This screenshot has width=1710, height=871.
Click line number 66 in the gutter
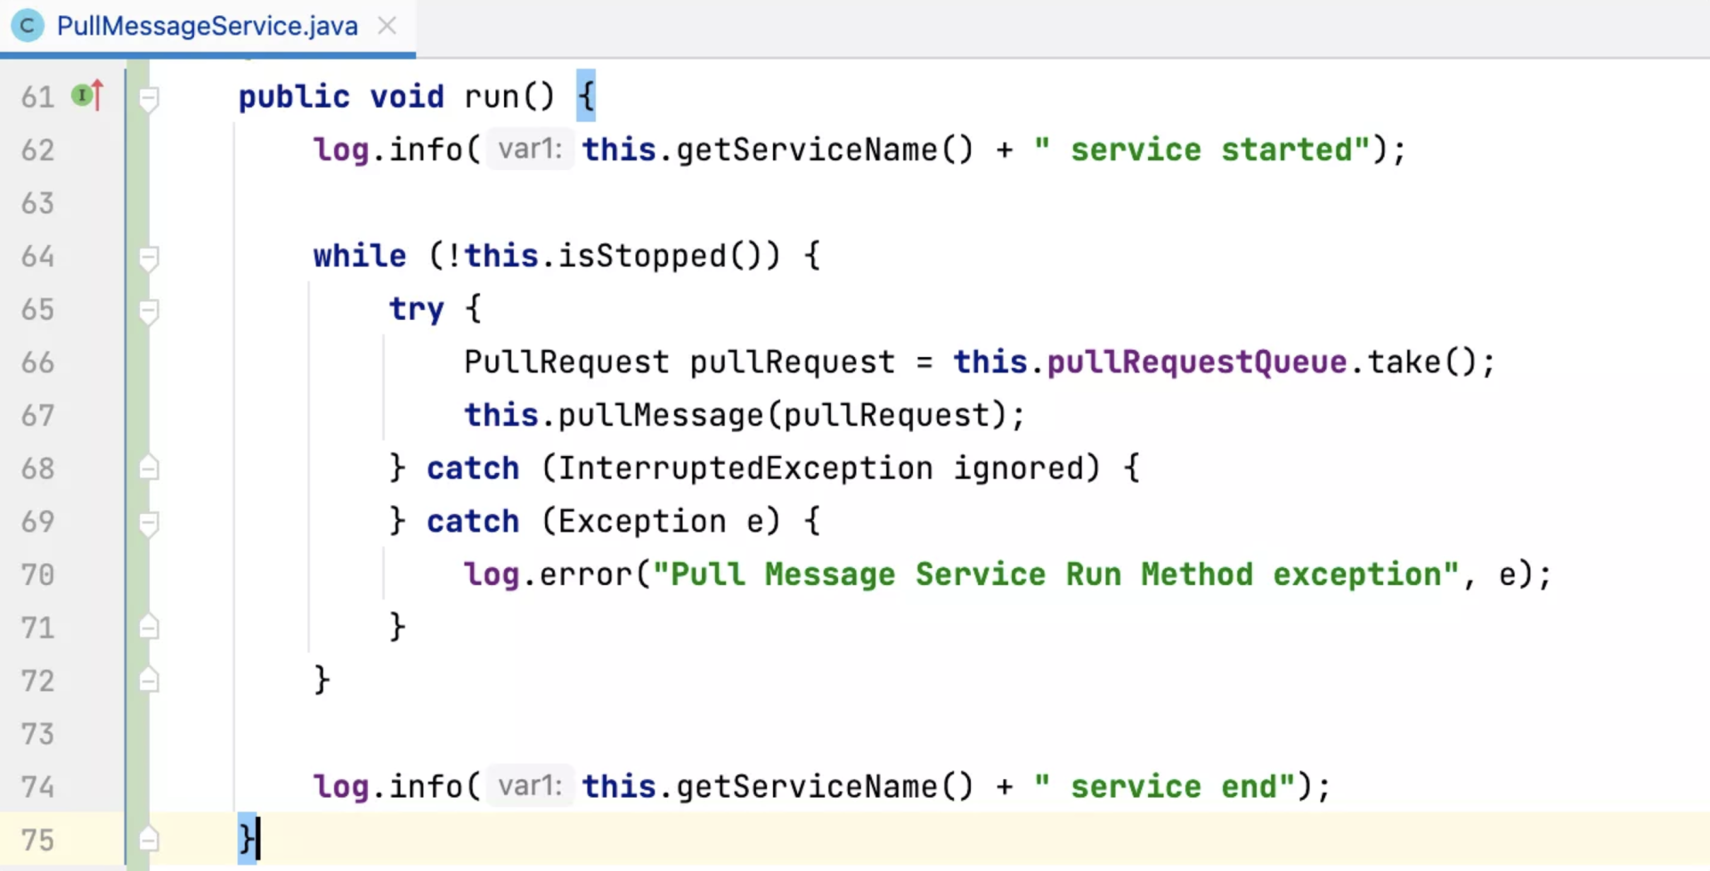(37, 362)
